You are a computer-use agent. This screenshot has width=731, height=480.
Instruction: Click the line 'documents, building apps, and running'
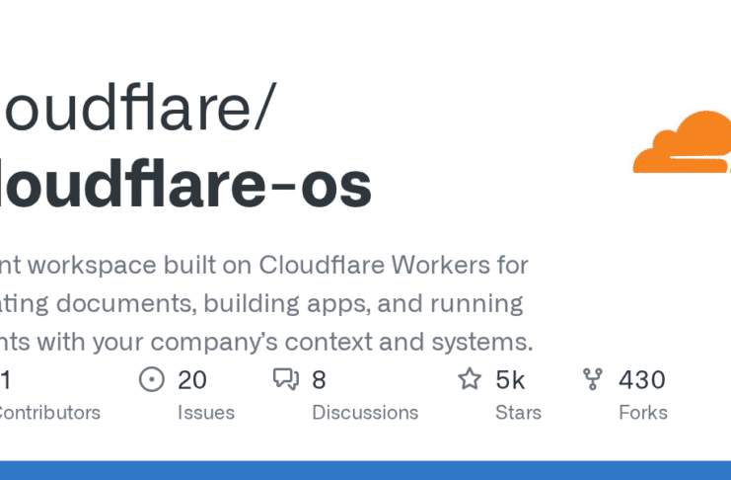coord(289,303)
